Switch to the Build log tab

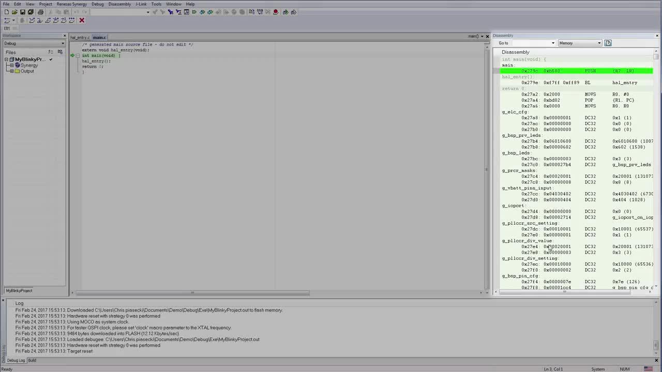point(32,360)
